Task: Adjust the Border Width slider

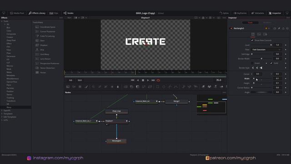Action: [261, 59]
